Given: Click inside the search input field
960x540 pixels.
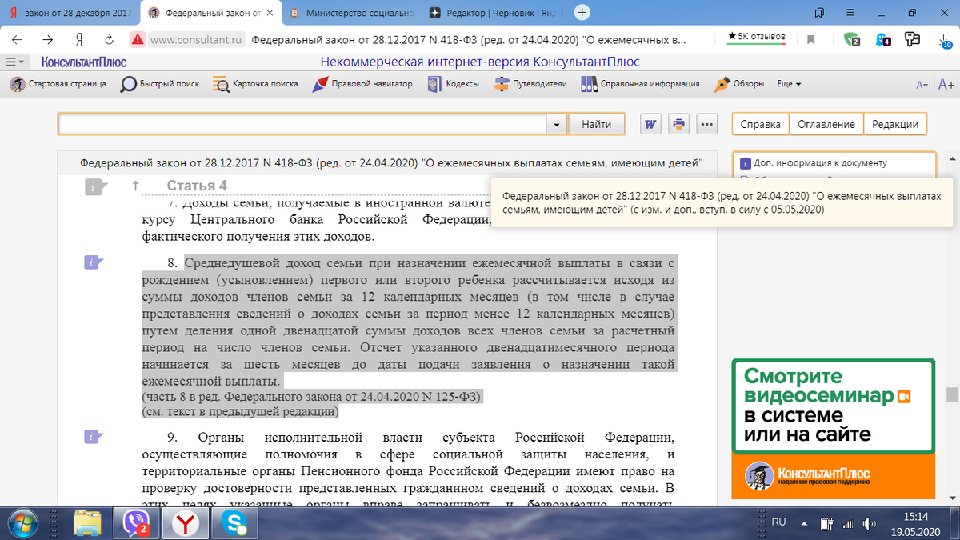Looking at the screenshot, I should pyautogui.click(x=304, y=124).
